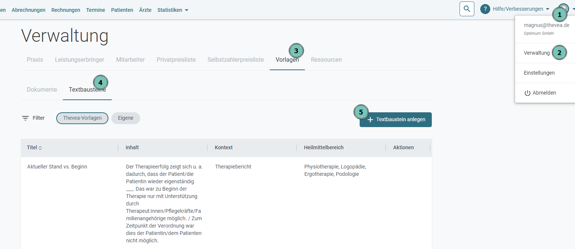Click the 'Aktueller Stand vs. Beginn' title cell
This screenshot has width=575, height=249.
pos(57,167)
